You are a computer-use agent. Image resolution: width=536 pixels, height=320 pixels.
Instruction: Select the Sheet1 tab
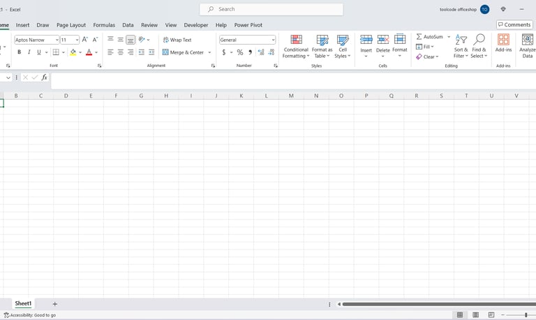[x=23, y=303]
